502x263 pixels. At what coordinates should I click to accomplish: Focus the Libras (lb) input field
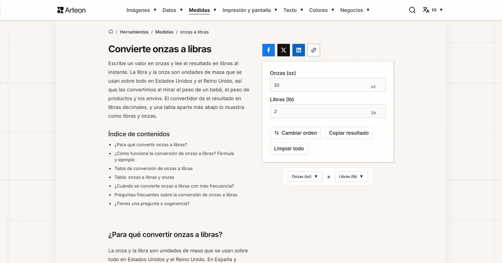(328, 111)
